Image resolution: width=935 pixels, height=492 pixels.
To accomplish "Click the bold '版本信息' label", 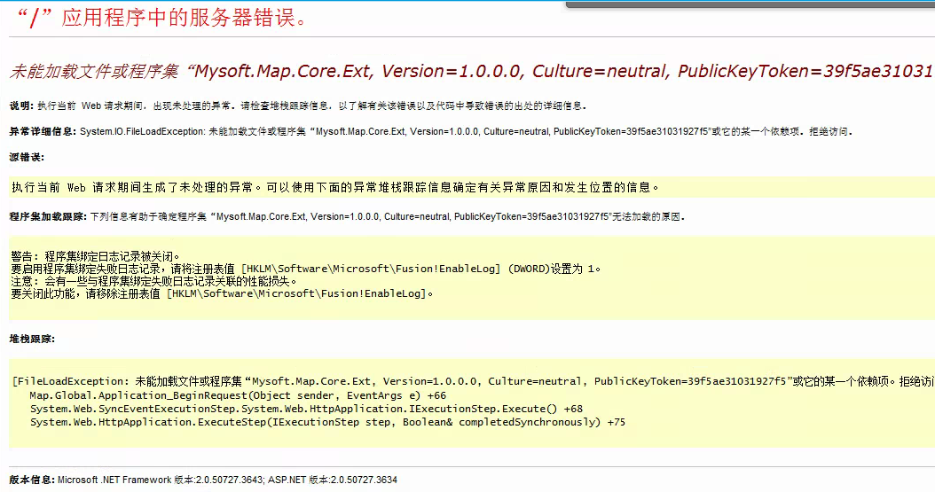I will point(32,480).
